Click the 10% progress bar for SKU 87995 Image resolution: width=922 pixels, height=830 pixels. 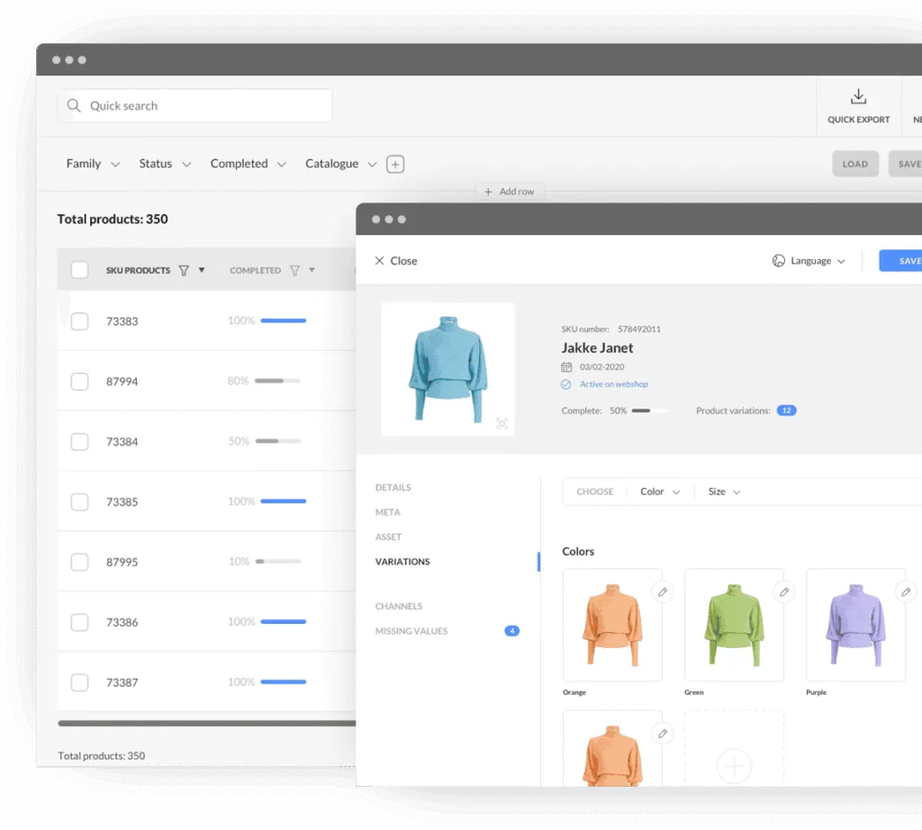(x=278, y=562)
